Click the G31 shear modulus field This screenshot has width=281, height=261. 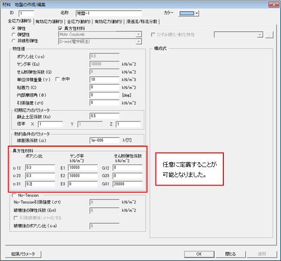pyautogui.click(x=127, y=184)
